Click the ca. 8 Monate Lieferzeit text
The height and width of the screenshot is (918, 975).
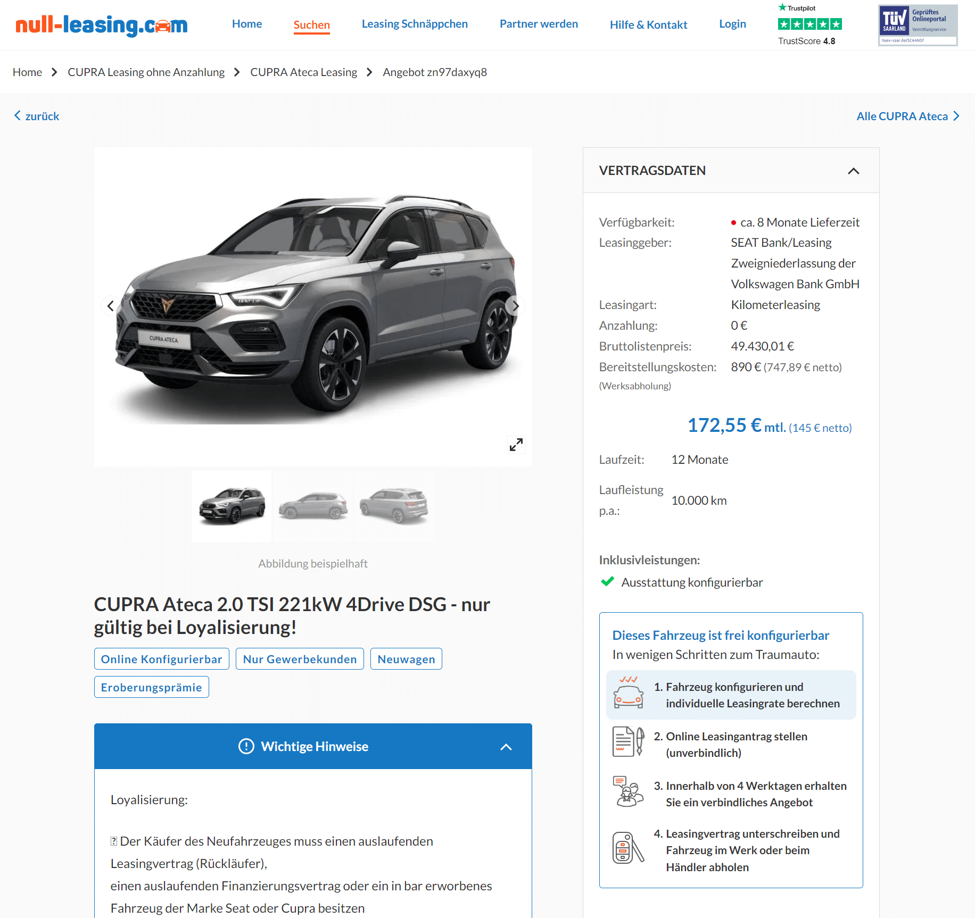coord(800,222)
